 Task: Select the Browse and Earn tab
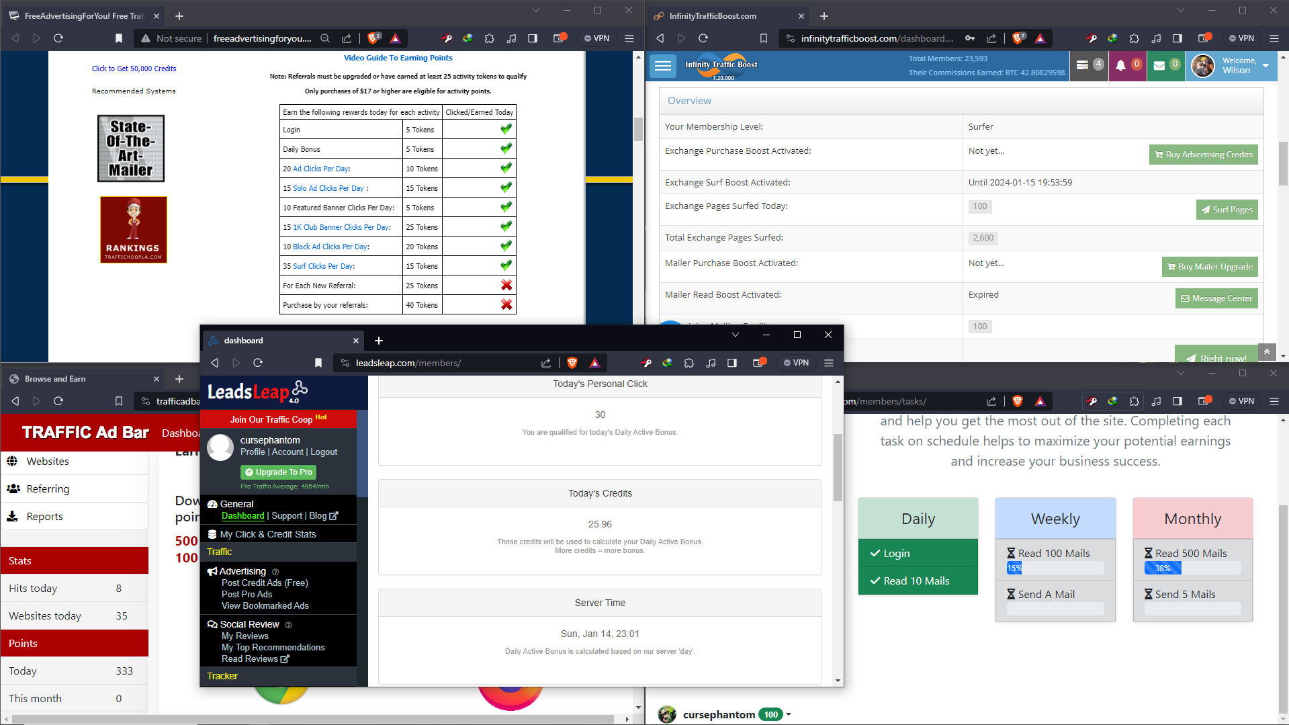[84, 379]
